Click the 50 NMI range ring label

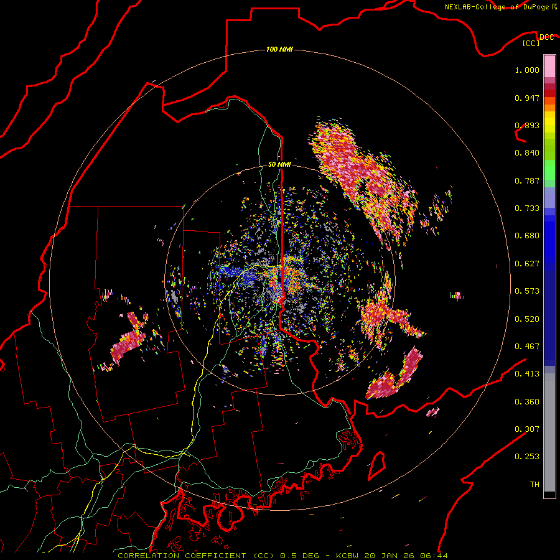[279, 164]
